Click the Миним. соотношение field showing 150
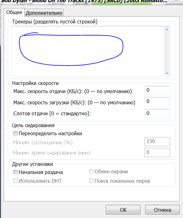This screenshot has width=183, height=218. (157, 141)
